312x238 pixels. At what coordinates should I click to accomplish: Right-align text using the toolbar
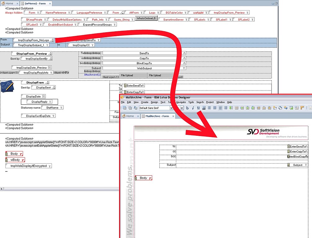click(x=226, y=108)
